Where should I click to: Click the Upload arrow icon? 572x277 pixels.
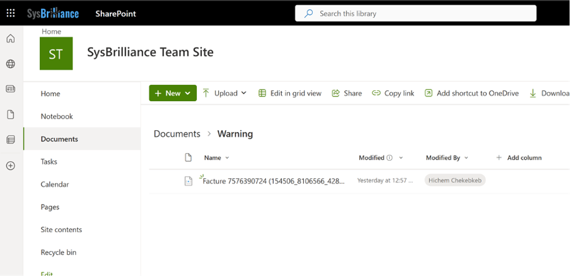[206, 93]
